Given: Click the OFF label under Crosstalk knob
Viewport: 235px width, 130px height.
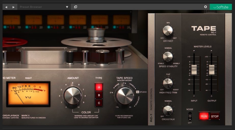Looking at the screenshot, I should 162,116.
